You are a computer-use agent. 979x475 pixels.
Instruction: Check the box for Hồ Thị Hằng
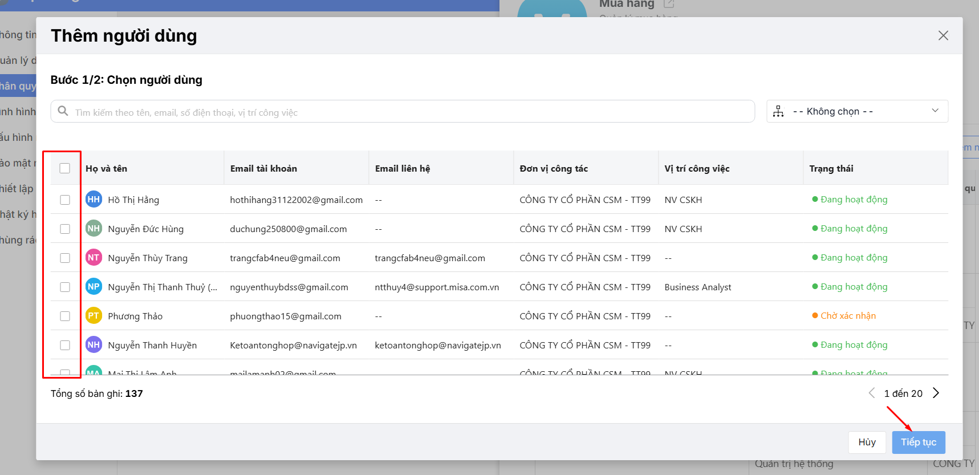[x=65, y=200]
